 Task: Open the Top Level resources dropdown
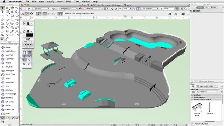click(x=207, y=92)
